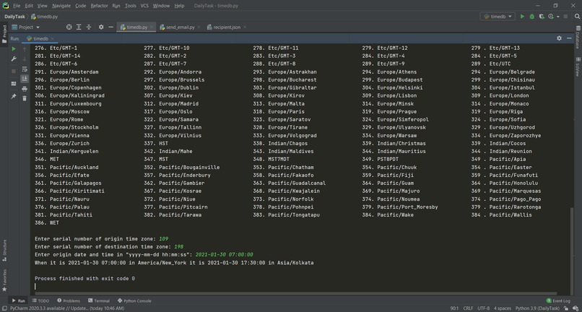The height and width of the screenshot is (312, 582).
Task: Open the File menu
Action: tap(17, 6)
